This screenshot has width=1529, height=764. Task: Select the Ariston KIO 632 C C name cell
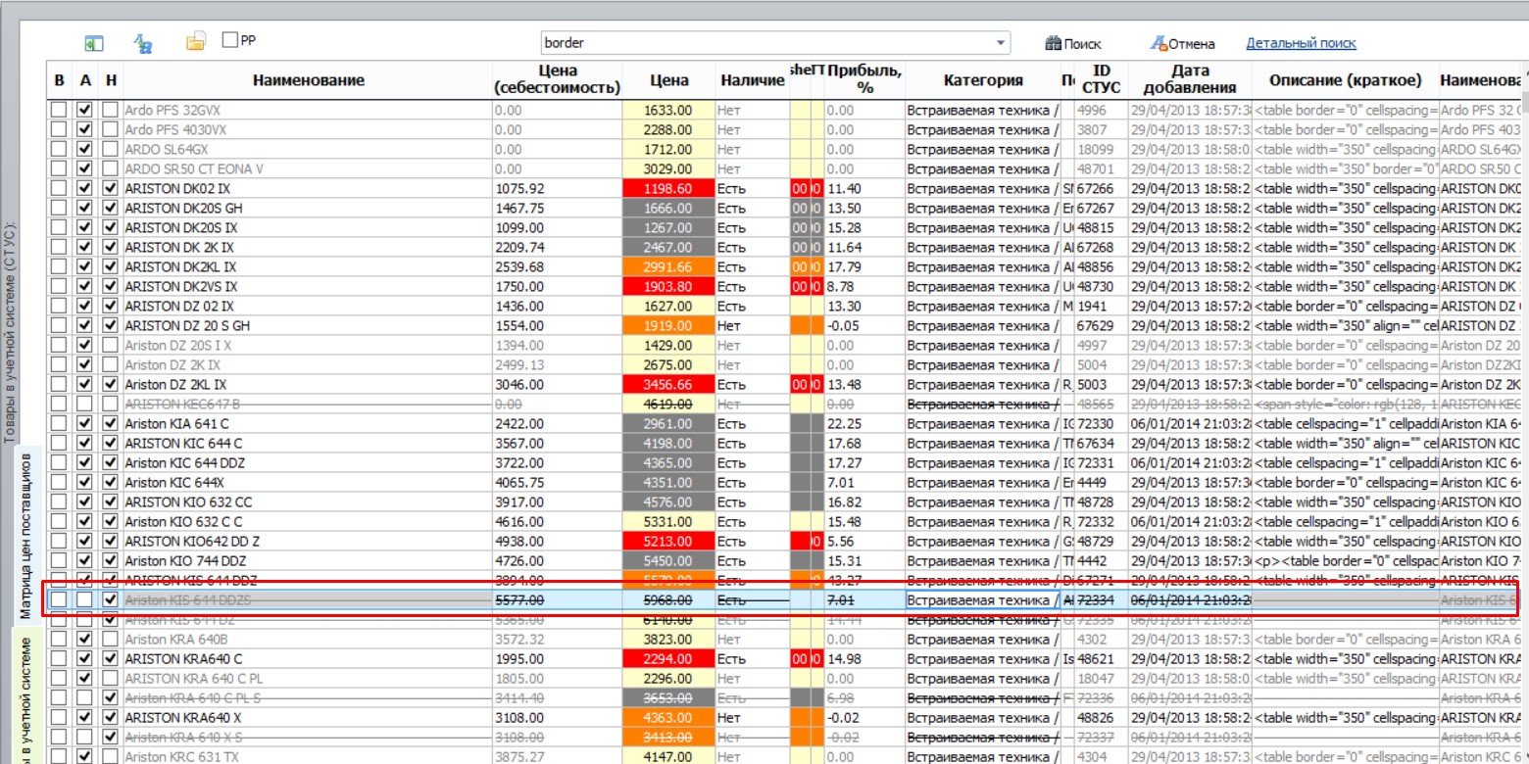point(308,522)
